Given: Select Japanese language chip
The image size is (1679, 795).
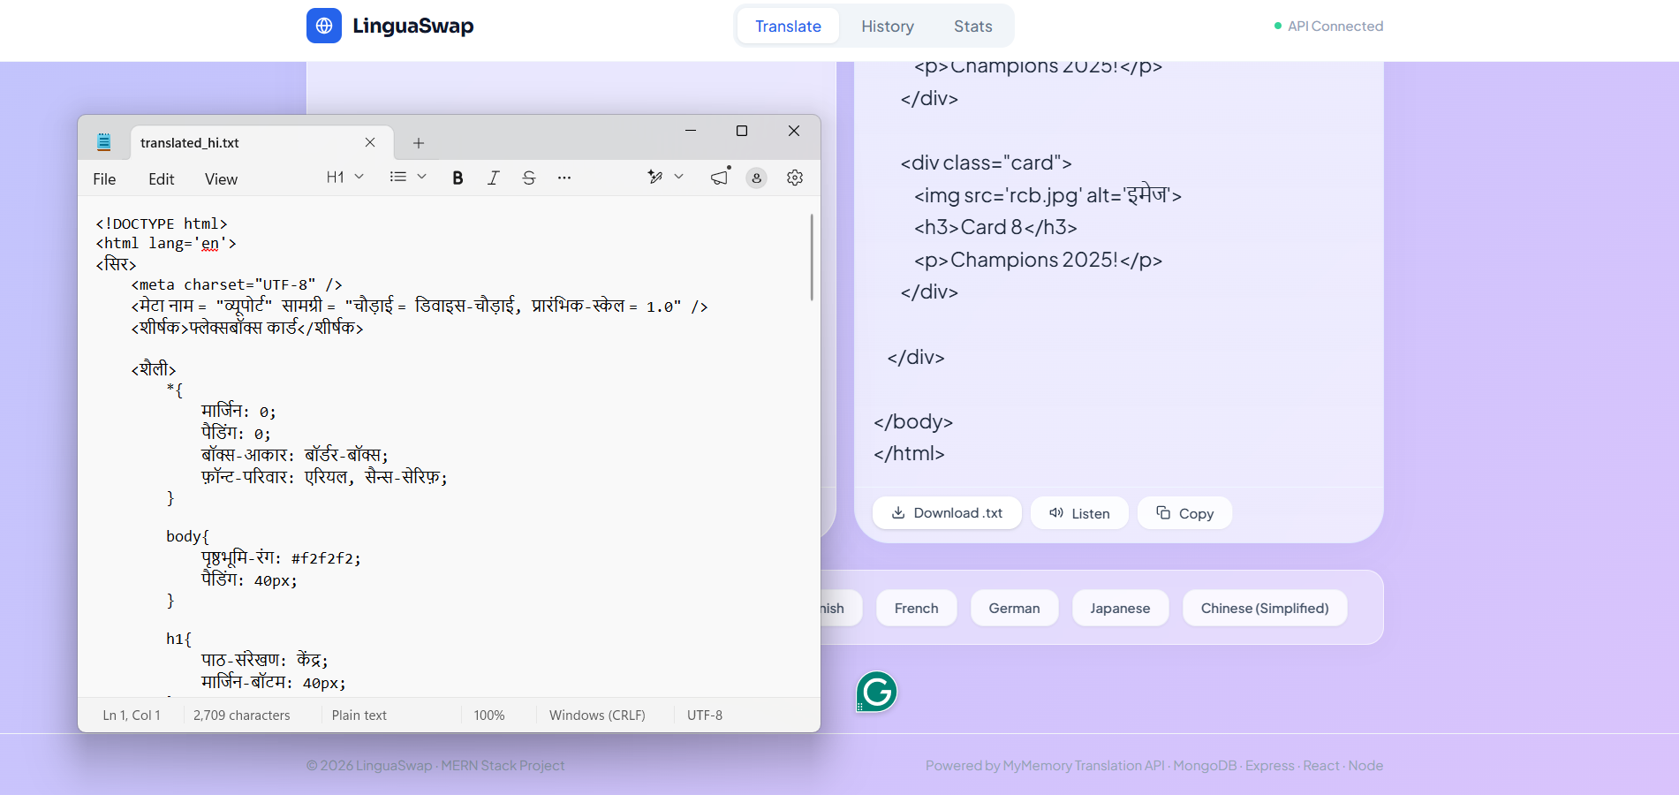Looking at the screenshot, I should pyautogui.click(x=1120, y=608).
